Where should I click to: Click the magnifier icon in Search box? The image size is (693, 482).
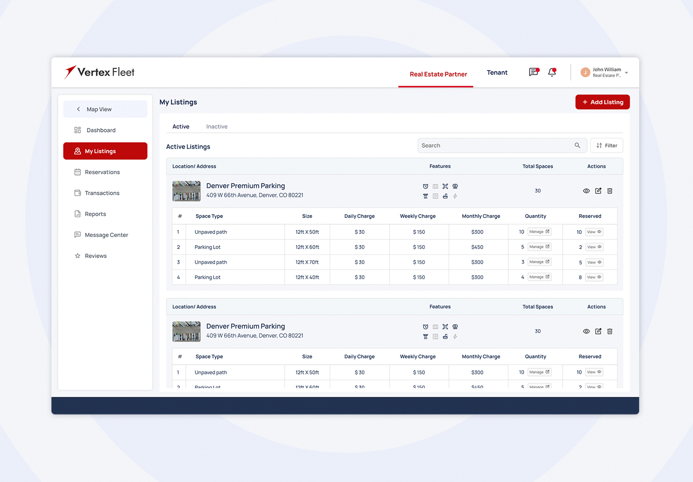[x=577, y=146]
